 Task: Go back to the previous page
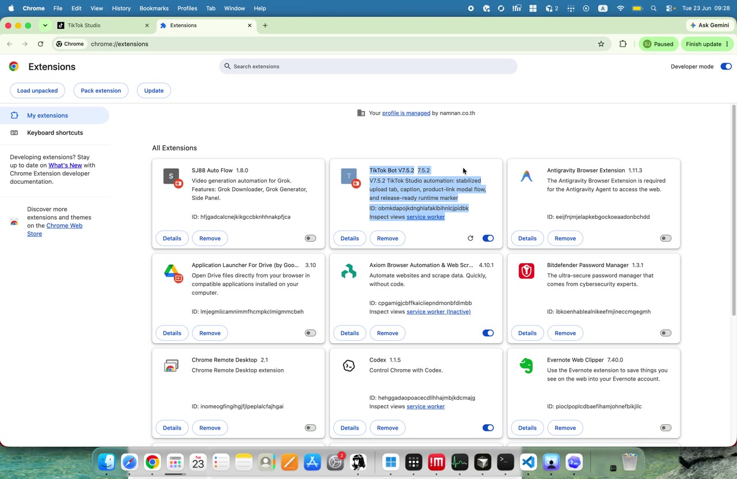point(10,44)
